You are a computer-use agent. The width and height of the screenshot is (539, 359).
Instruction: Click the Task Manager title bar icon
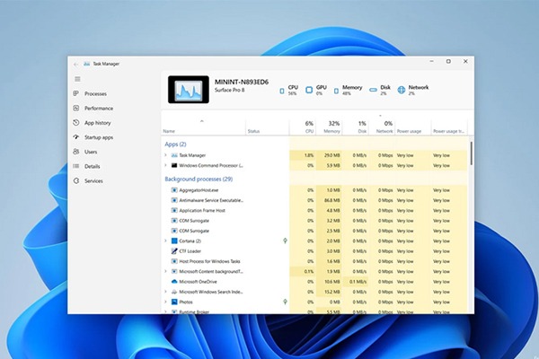(x=87, y=64)
